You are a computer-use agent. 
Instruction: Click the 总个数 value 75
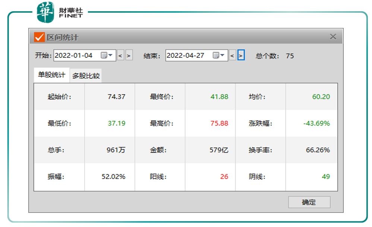click(x=290, y=56)
